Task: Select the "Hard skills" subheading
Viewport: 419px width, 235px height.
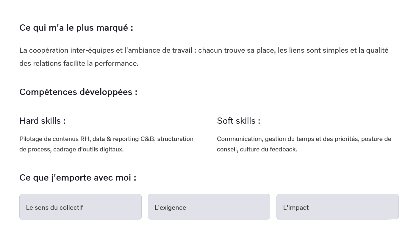Action: 42,121
